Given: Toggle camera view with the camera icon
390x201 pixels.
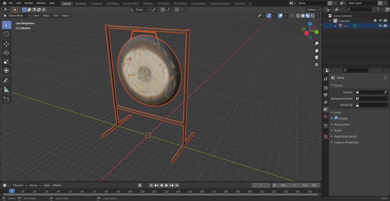Looking at the screenshot, I should (316, 57).
